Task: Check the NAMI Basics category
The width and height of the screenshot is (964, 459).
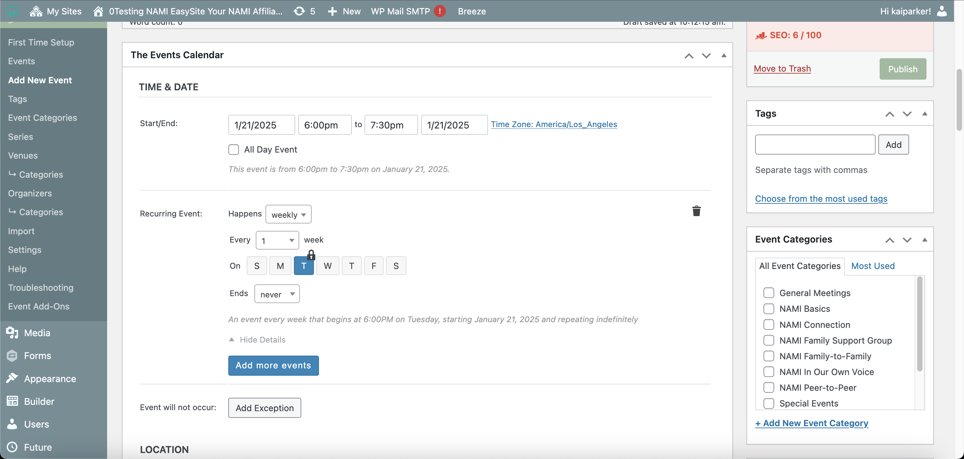Action: (x=769, y=308)
